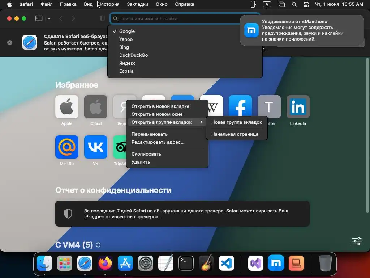Open Finder from the Dock
The height and width of the screenshot is (278, 370).
44,263
